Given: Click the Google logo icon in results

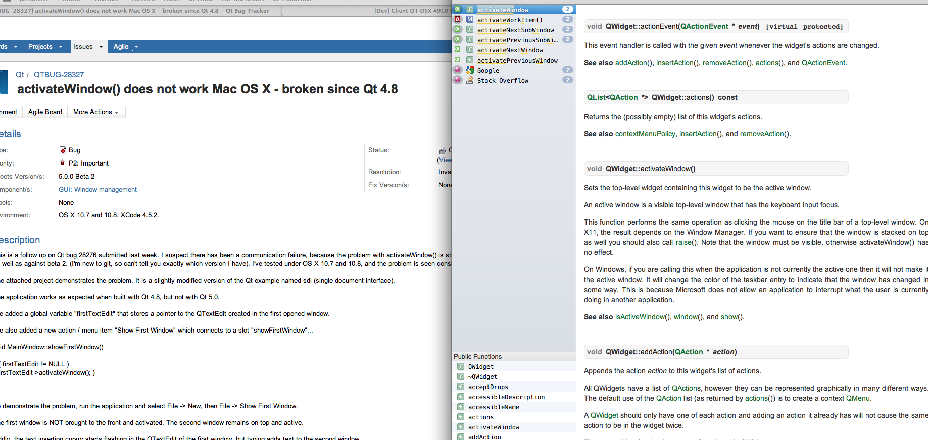Looking at the screenshot, I should (470, 70).
